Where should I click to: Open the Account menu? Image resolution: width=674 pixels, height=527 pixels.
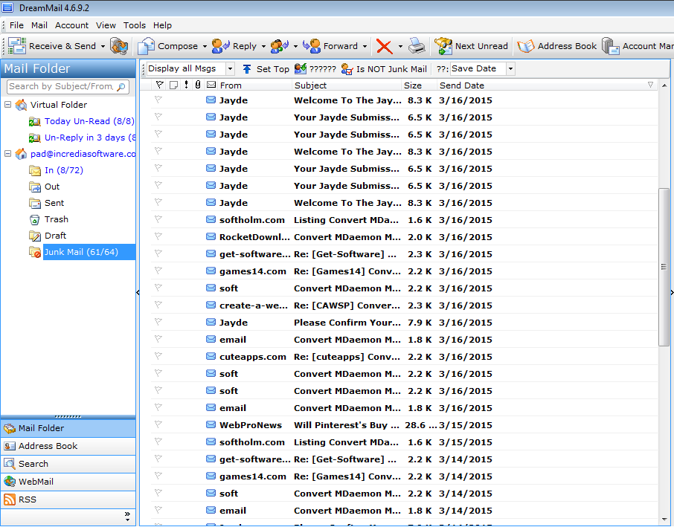tap(71, 25)
